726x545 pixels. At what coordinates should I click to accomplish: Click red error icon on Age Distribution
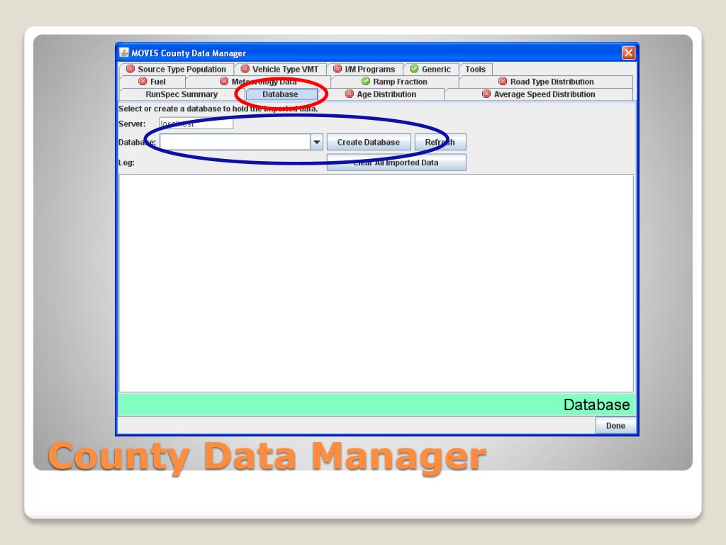click(350, 94)
